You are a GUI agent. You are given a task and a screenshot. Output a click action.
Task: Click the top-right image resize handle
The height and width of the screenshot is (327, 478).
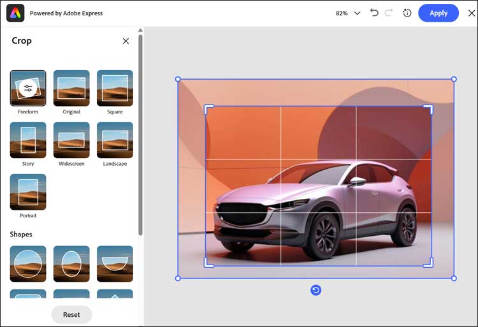pyautogui.click(x=454, y=79)
